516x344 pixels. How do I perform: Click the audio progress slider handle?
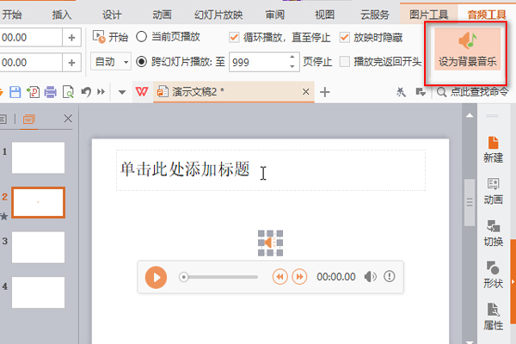184,277
